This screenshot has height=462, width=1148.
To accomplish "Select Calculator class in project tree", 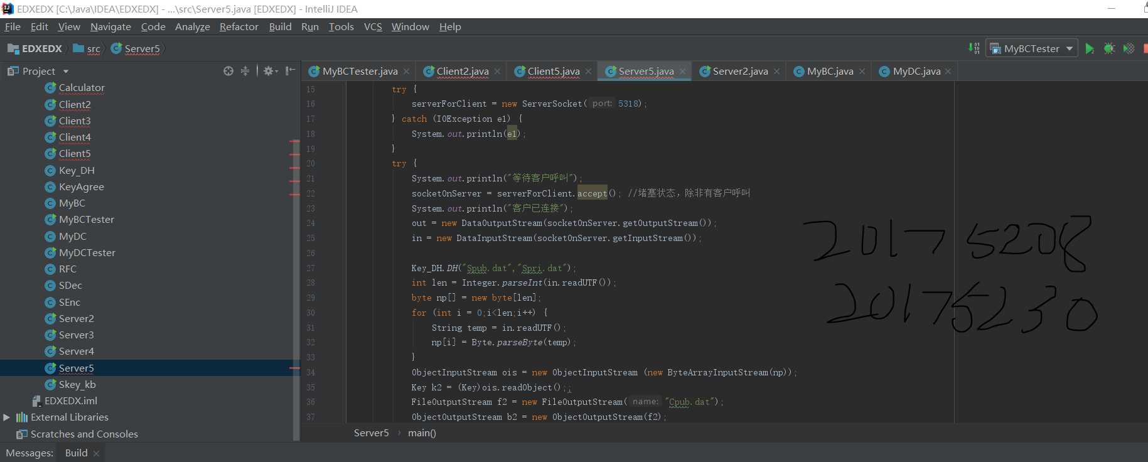I will (82, 88).
